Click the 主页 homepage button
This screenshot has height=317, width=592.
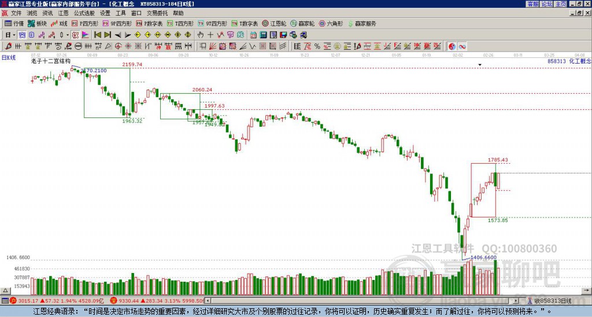[x=561, y=4]
